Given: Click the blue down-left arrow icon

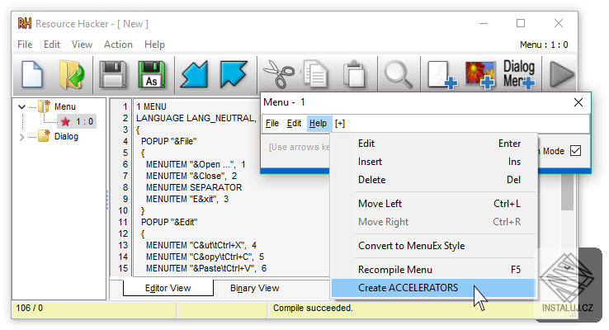Looking at the screenshot, I should 194,73.
